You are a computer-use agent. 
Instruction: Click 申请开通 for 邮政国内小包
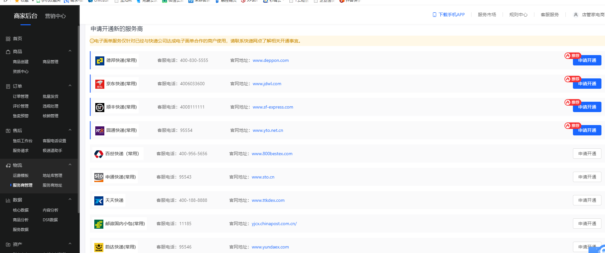click(587, 224)
